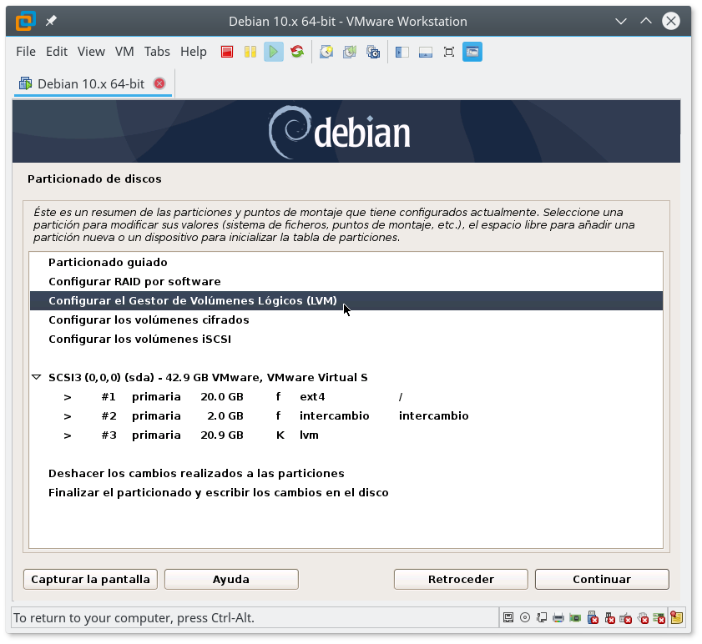Viewport: 702px width, 644px height.
Task: Click the red Power Off toolbar icon
Action: point(227,52)
